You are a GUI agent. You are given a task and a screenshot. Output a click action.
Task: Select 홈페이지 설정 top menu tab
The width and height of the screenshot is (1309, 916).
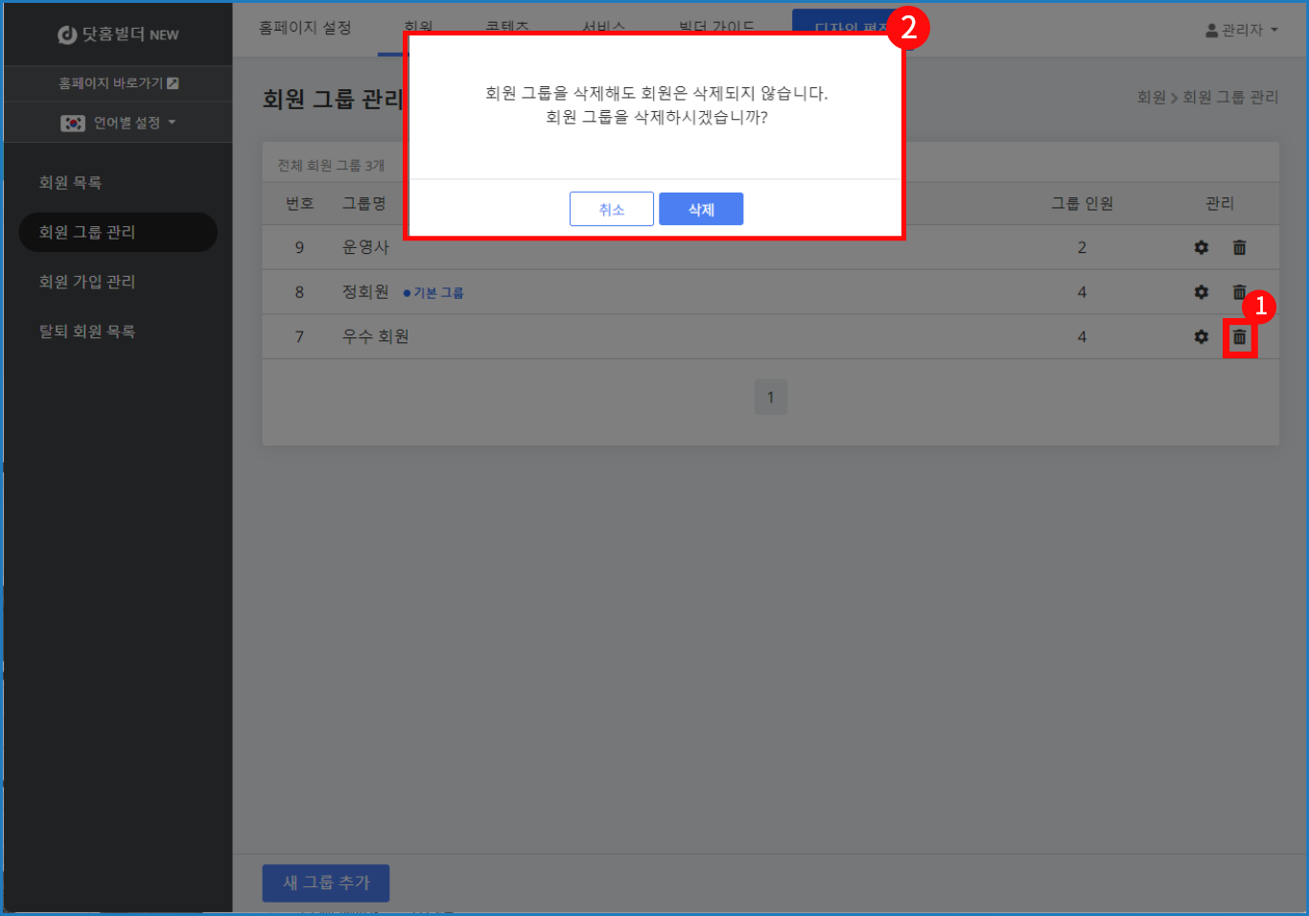tap(305, 28)
